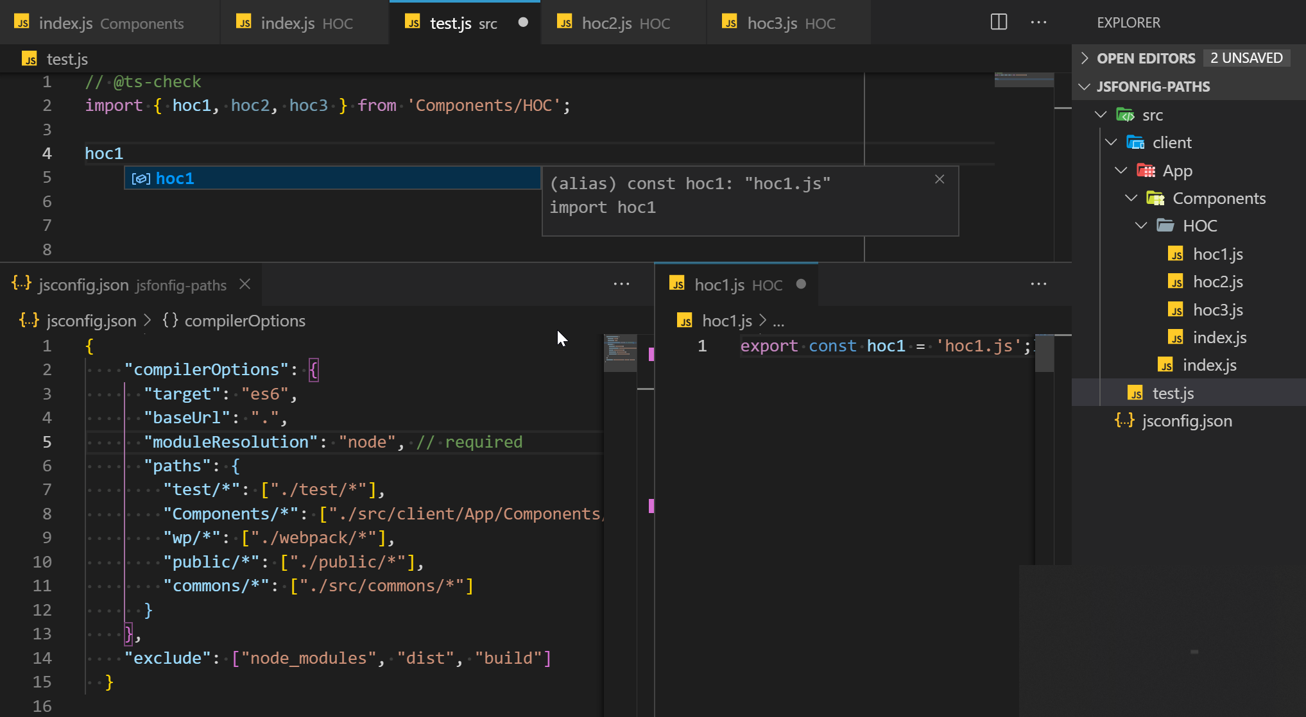The image size is (1306, 717).
Task: Open hoc3.js file in explorer
Action: (1217, 310)
